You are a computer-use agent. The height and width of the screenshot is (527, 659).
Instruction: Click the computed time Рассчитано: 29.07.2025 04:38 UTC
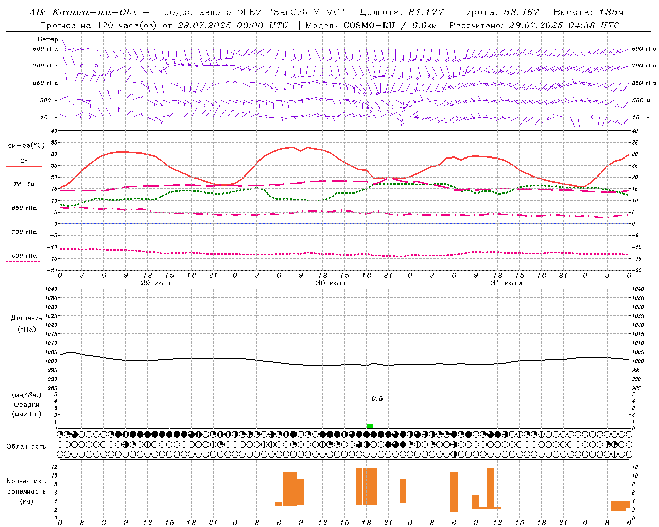[534, 25]
